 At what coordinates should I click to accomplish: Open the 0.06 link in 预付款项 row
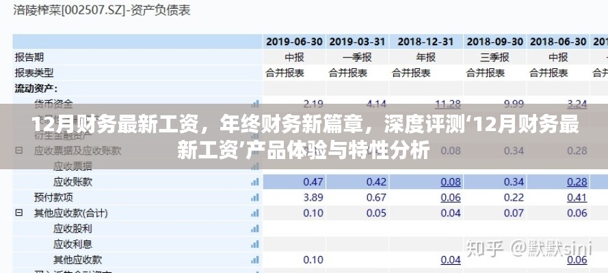coord(450,197)
